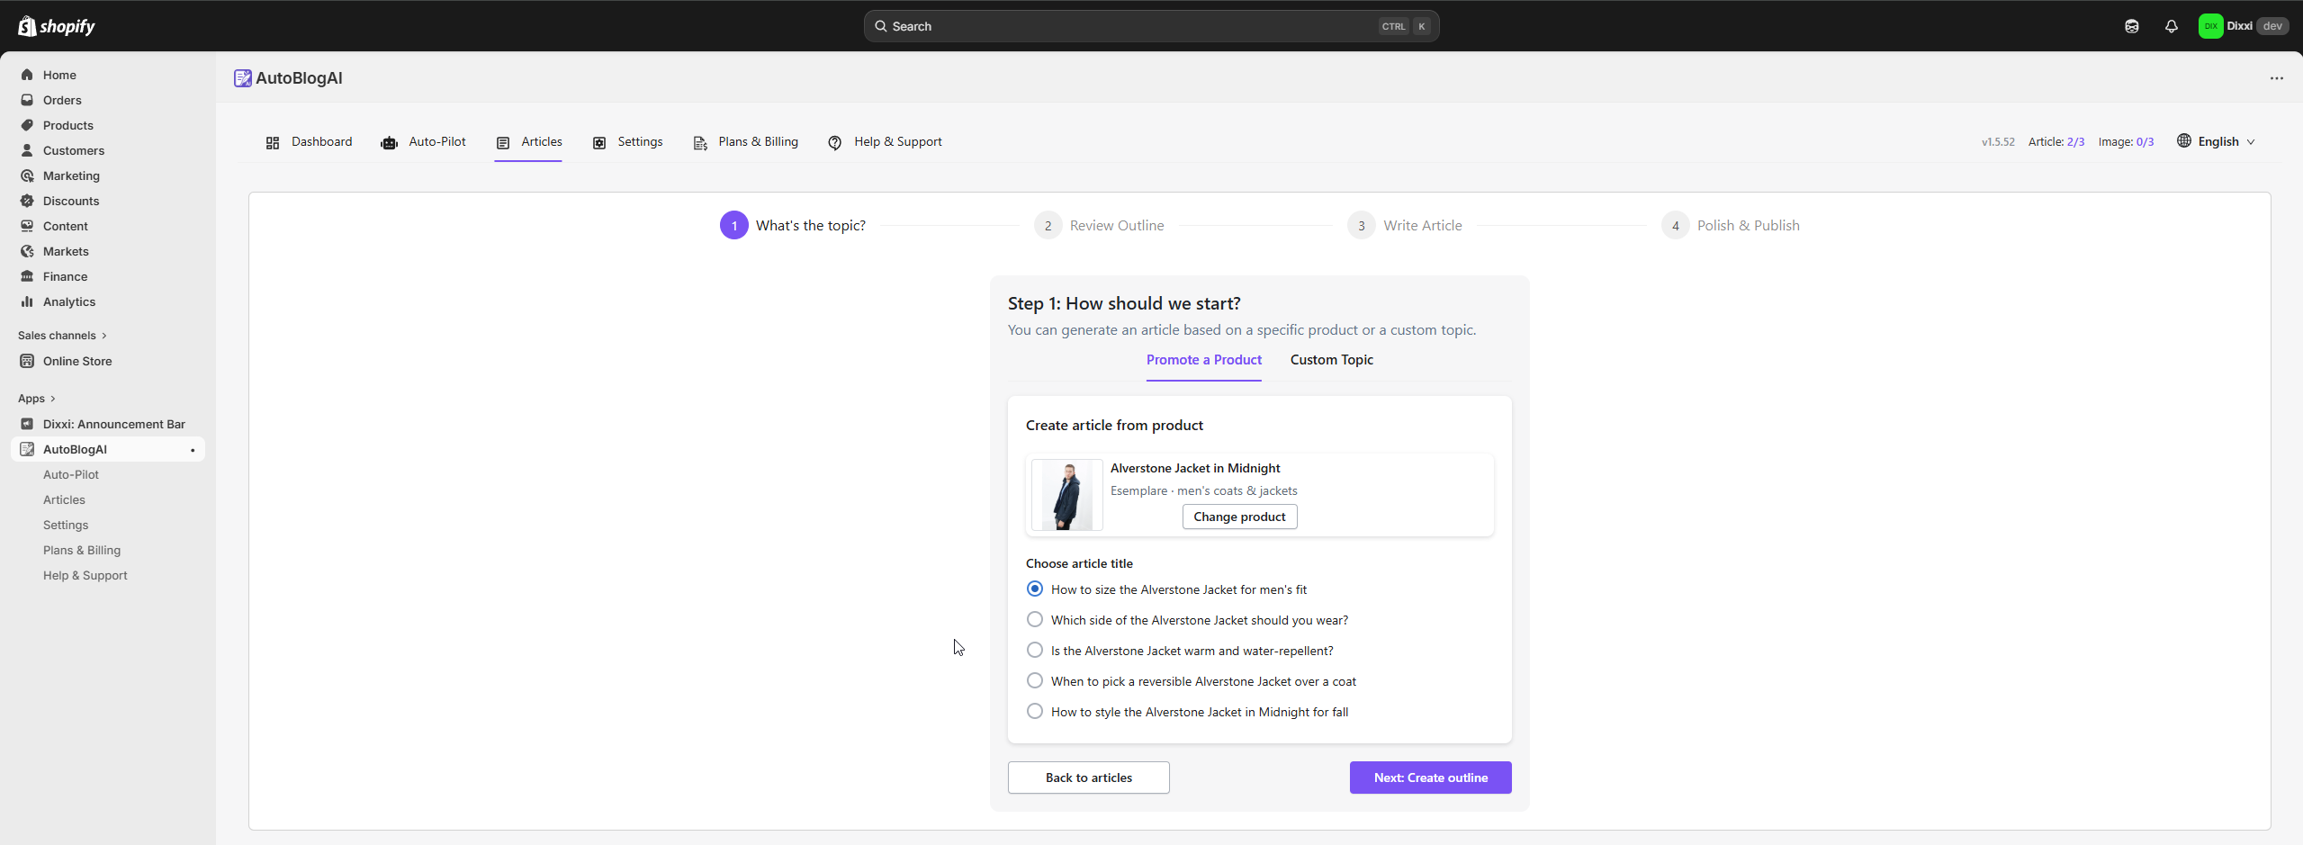
Task: Click the Alverstone Jacket in Midnight name
Action: (1195, 468)
